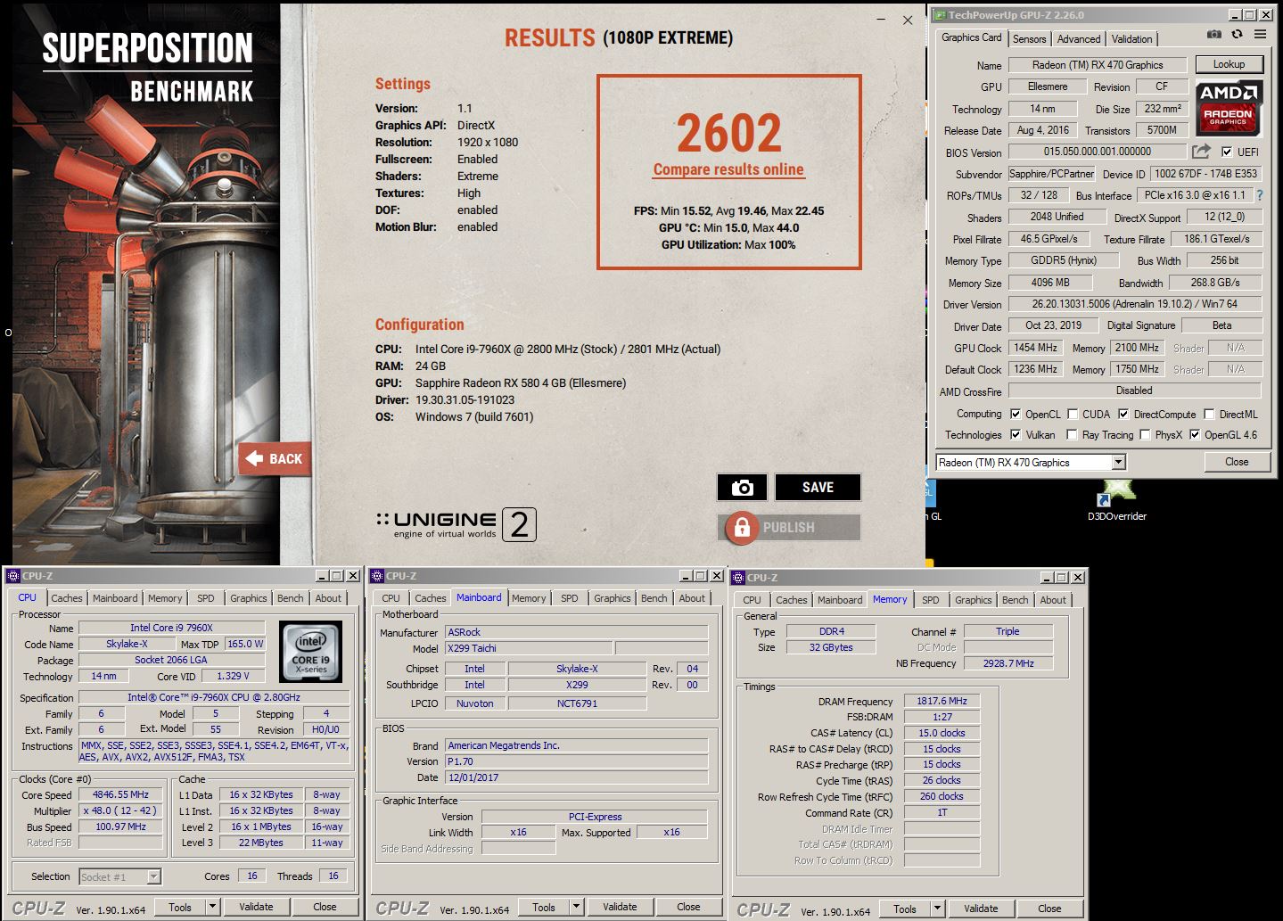Close the Superposition results with X icon
This screenshot has height=921, width=1283.
click(x=908, y=21)
